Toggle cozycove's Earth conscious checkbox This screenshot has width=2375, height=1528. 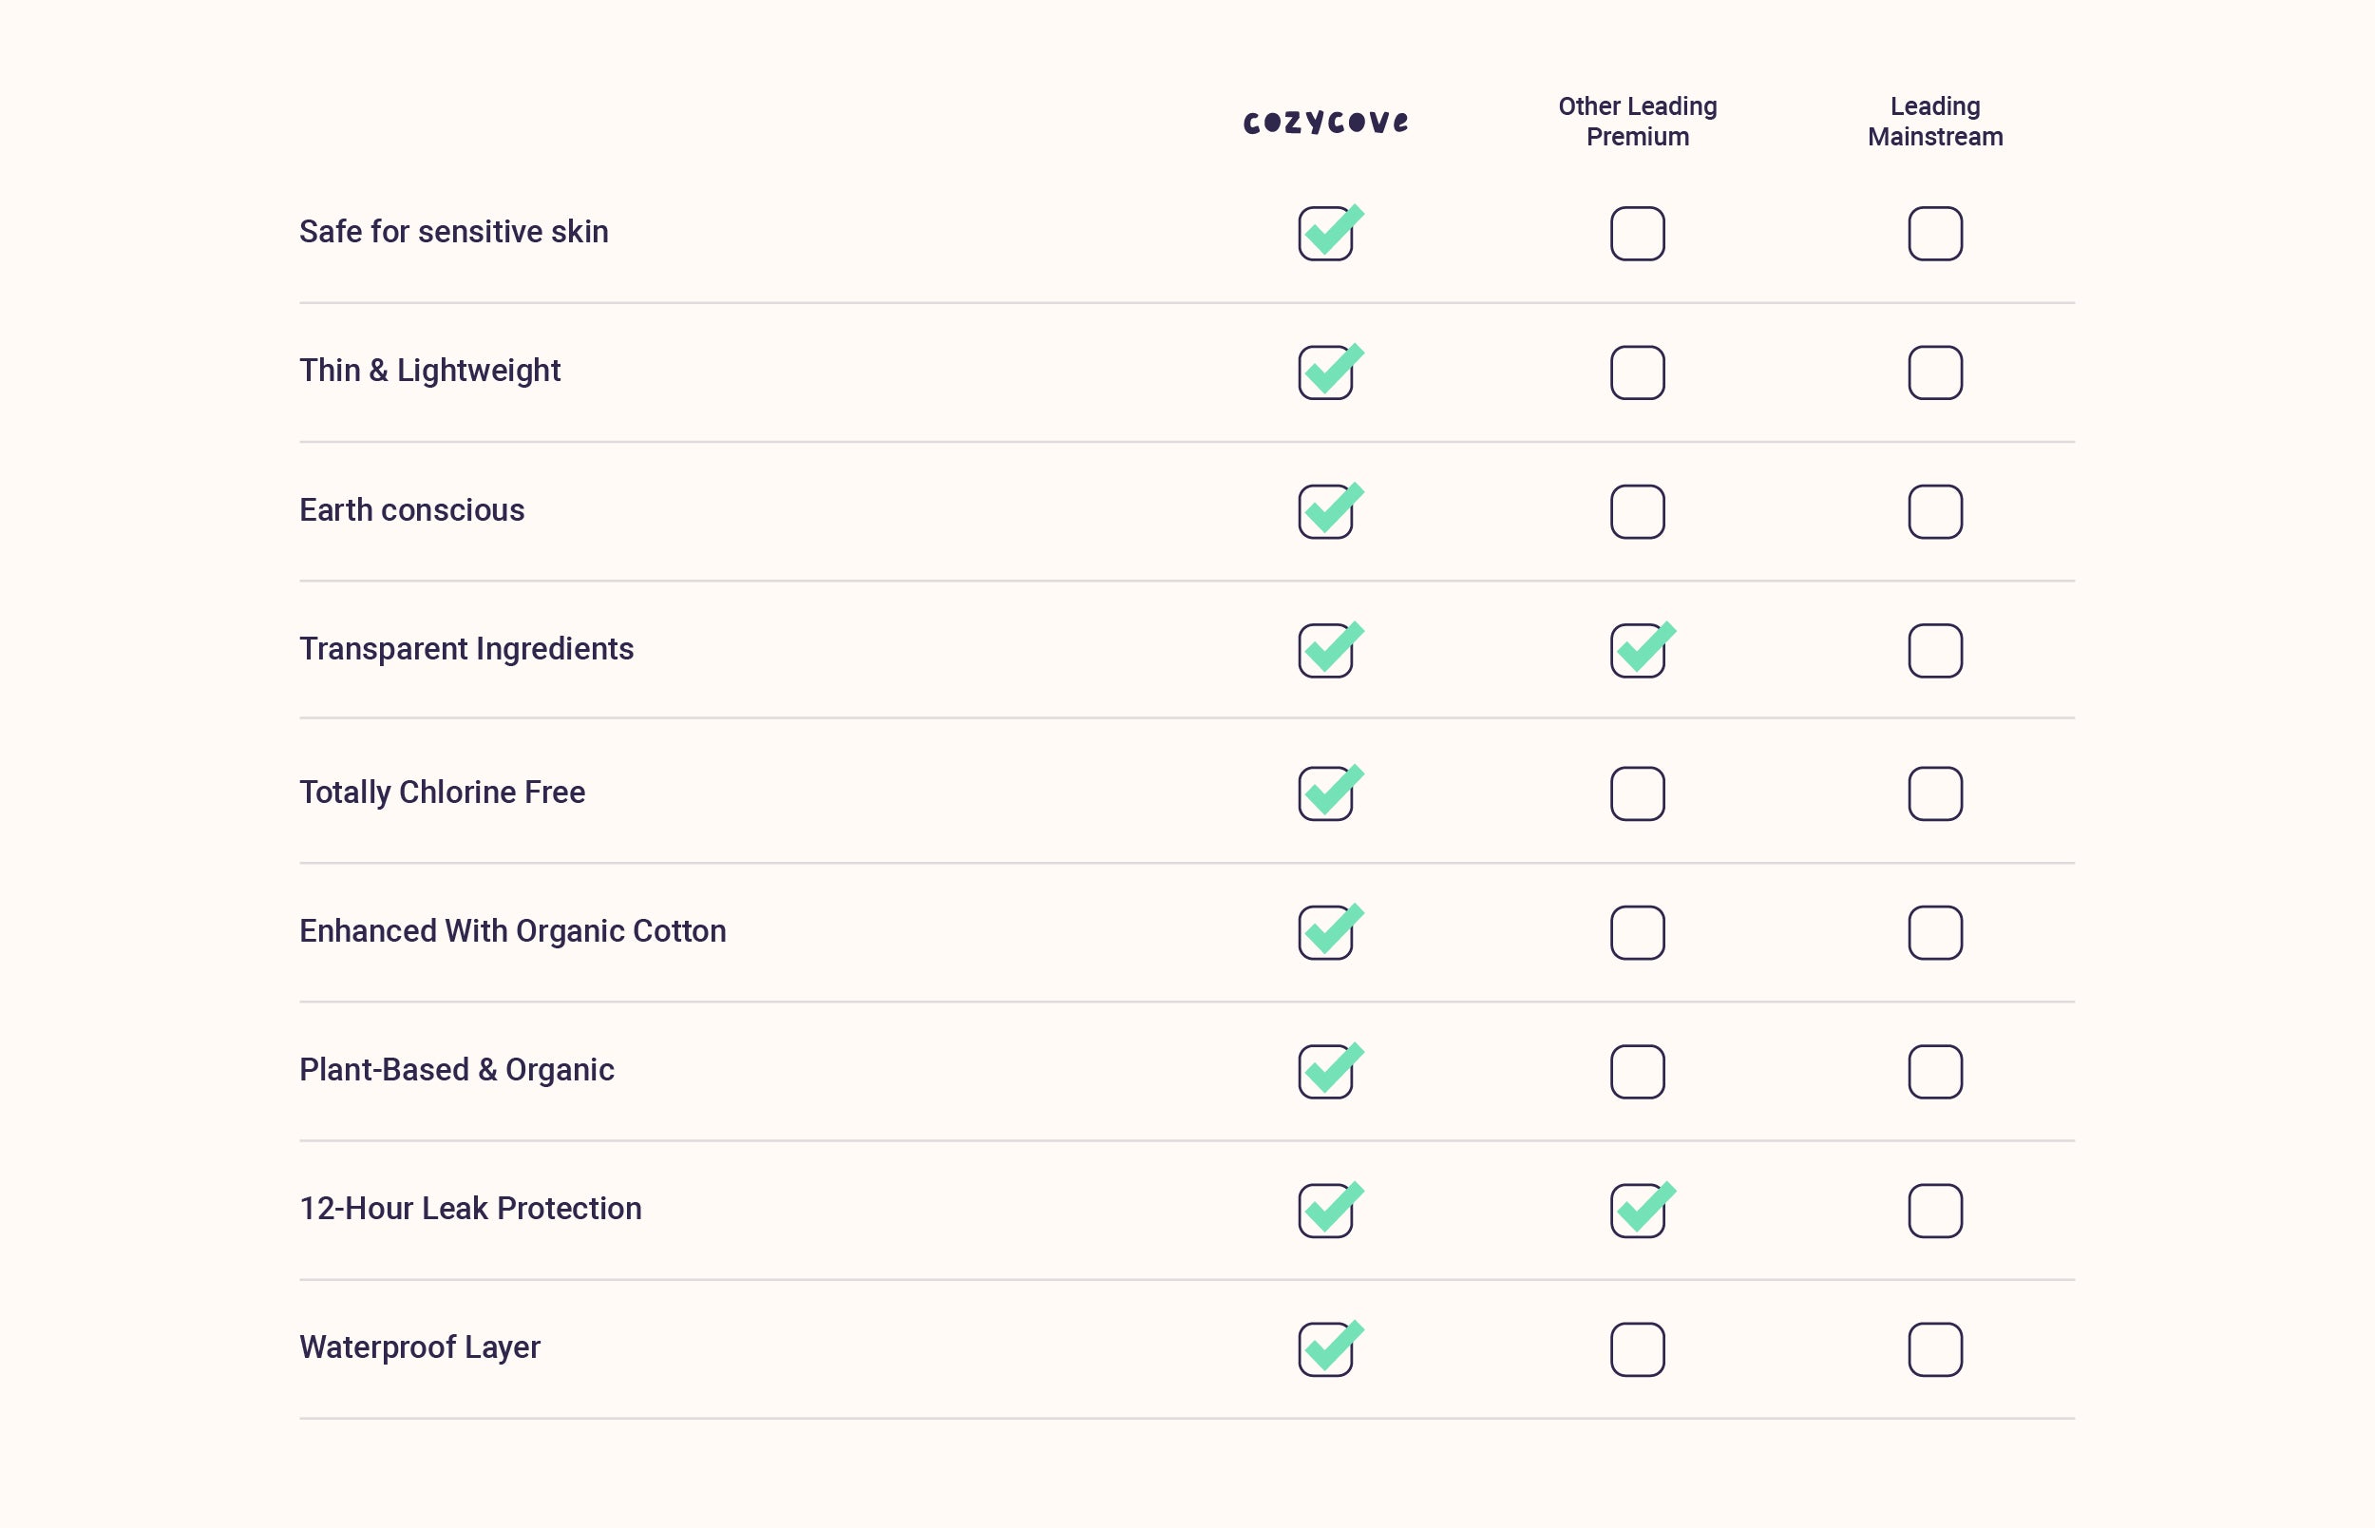[x=1325, y=512]
